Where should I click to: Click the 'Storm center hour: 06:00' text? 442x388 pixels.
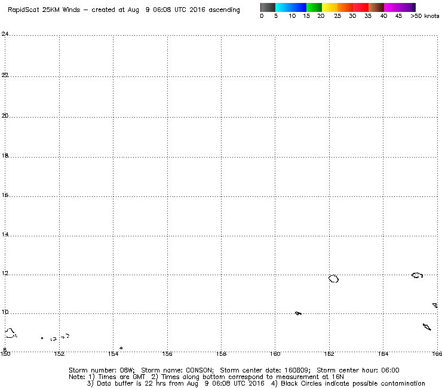tap(358, 370)
